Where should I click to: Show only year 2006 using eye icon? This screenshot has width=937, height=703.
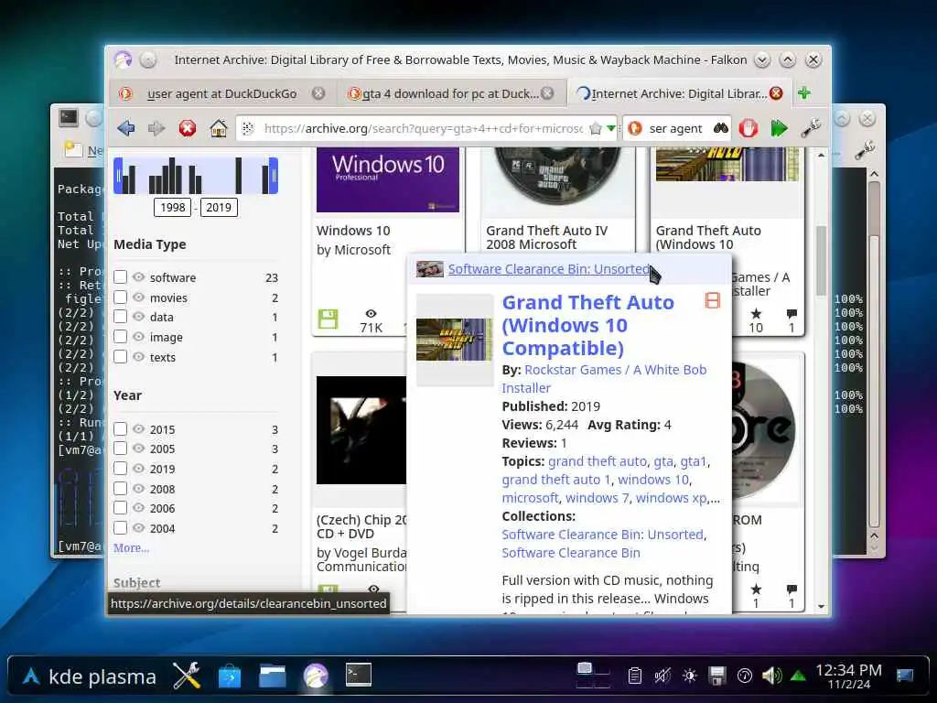(x=139, y=508)
